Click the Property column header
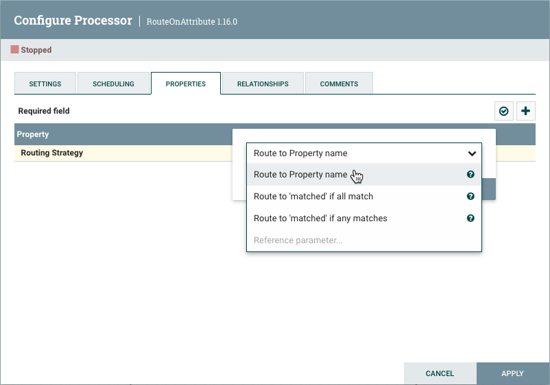This screenshot has height=385, width=550. tap(33, 134)
